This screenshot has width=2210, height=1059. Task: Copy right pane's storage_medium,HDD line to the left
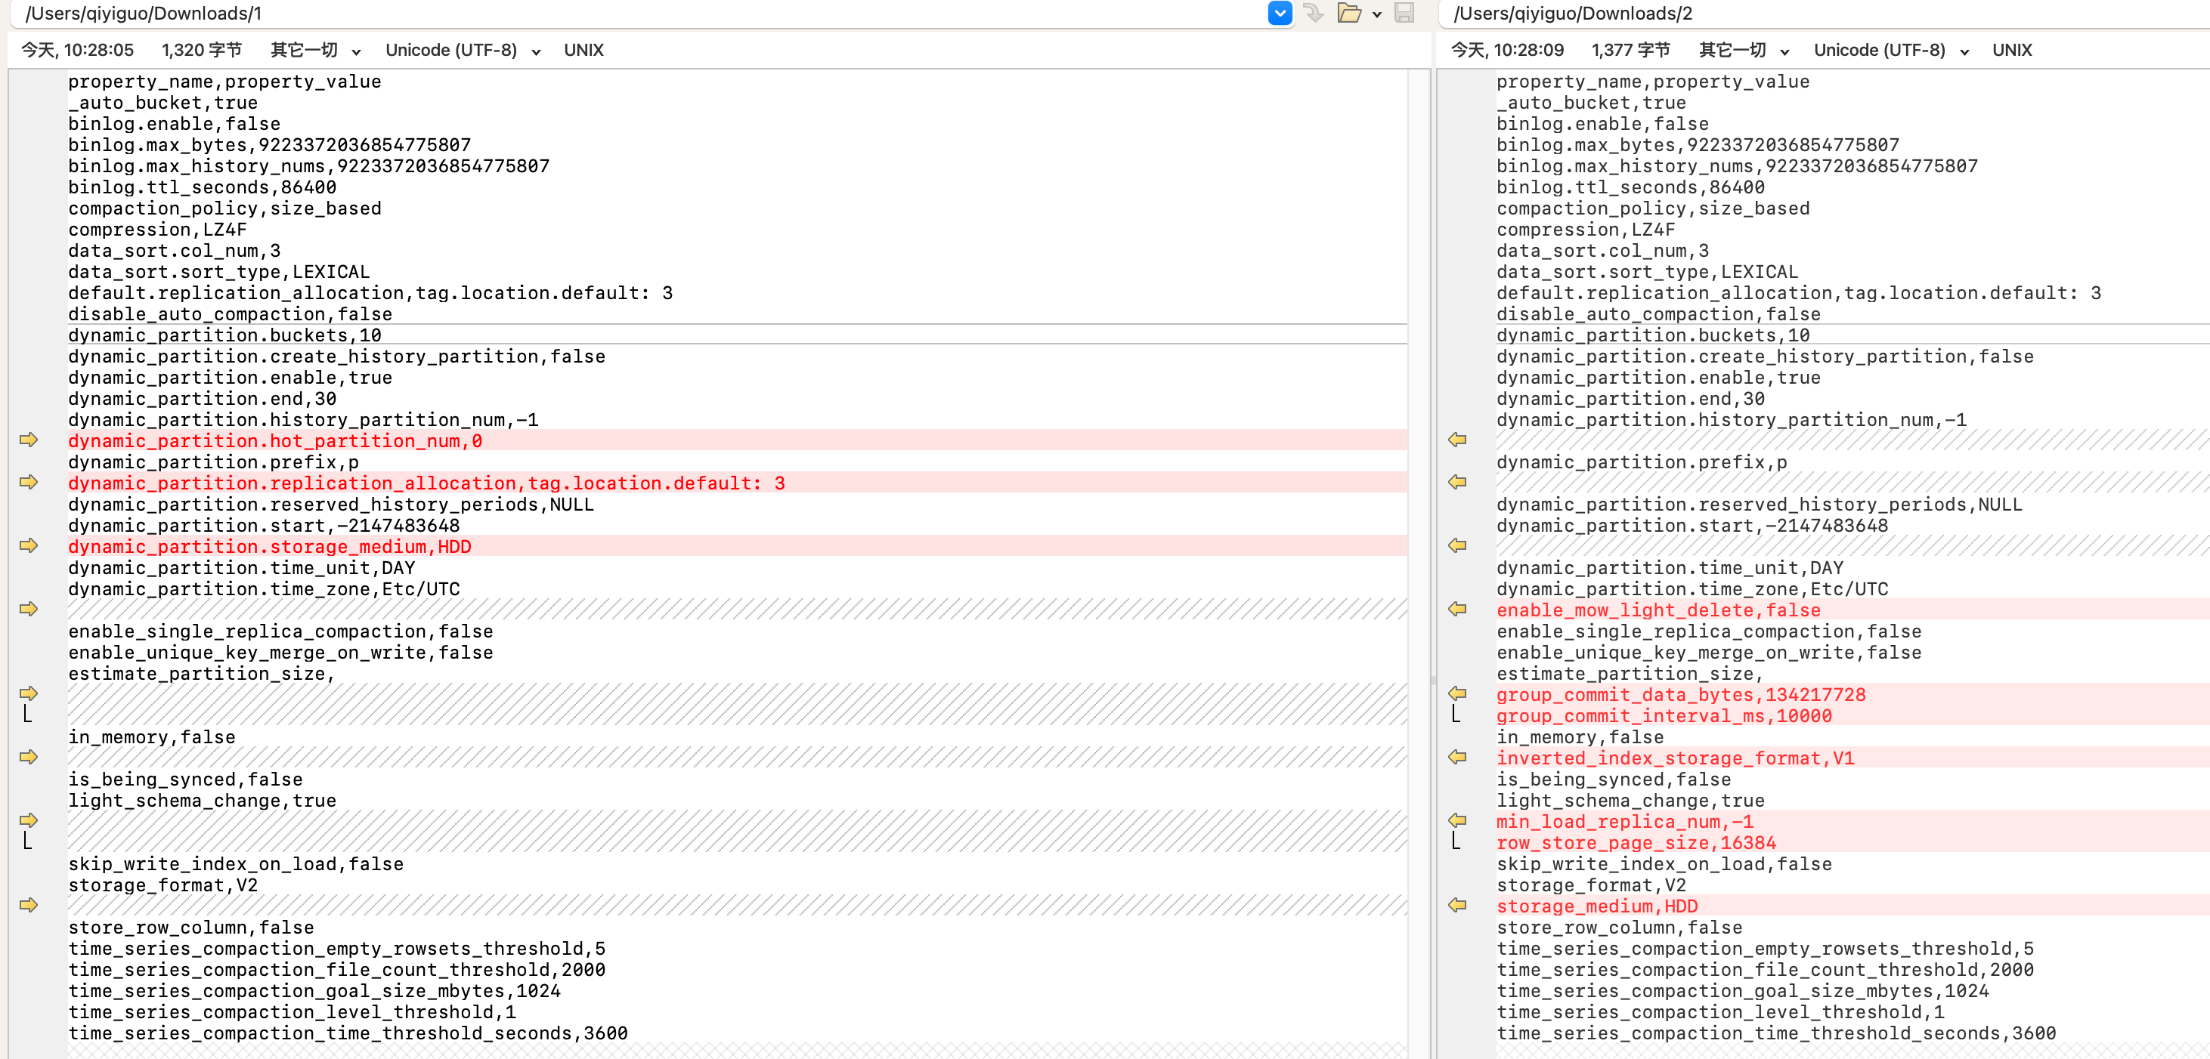1458,906
